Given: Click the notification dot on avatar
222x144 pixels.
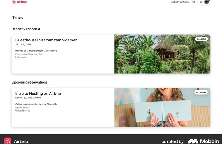Looking at the screenshot, I should coord(208,0).
